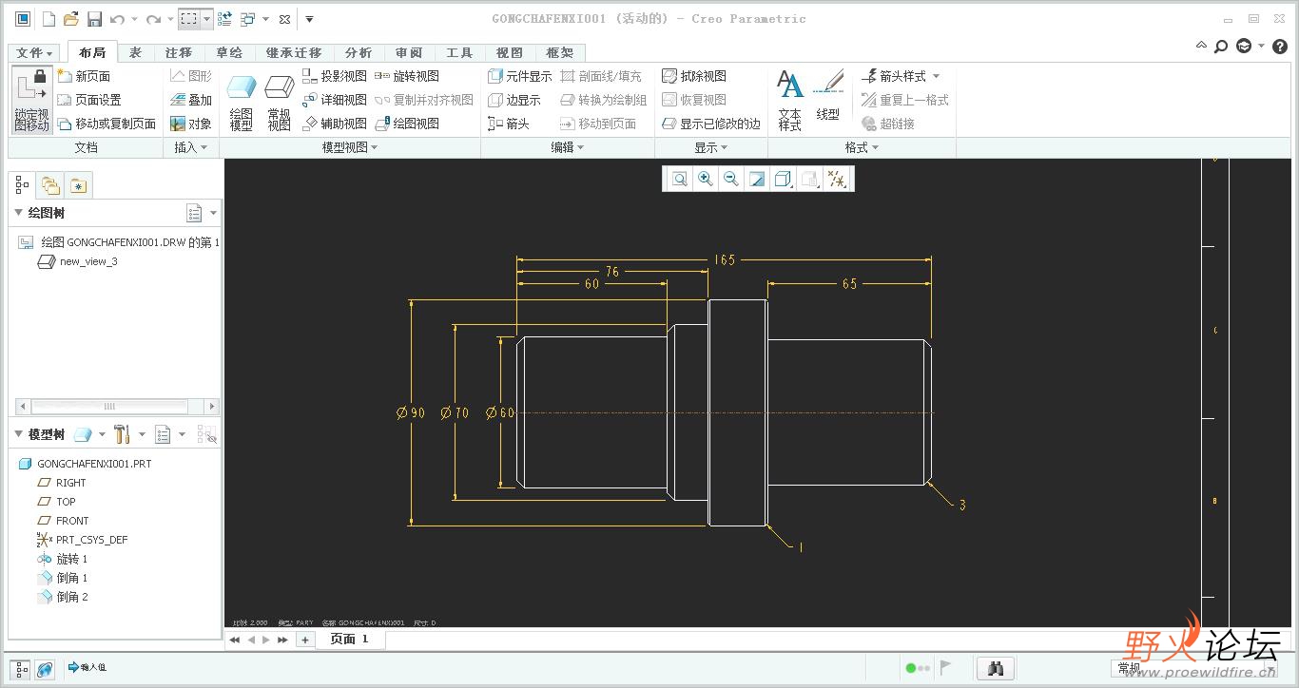Click 箭头 (Arrows) in the edit group
This screenshot has height=688, width=1299.
coord(508,124)
